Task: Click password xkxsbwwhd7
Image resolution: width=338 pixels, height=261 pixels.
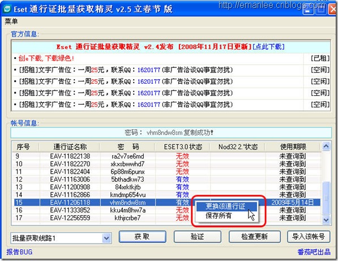Action: pyautogui.click(x=127, y=164)
